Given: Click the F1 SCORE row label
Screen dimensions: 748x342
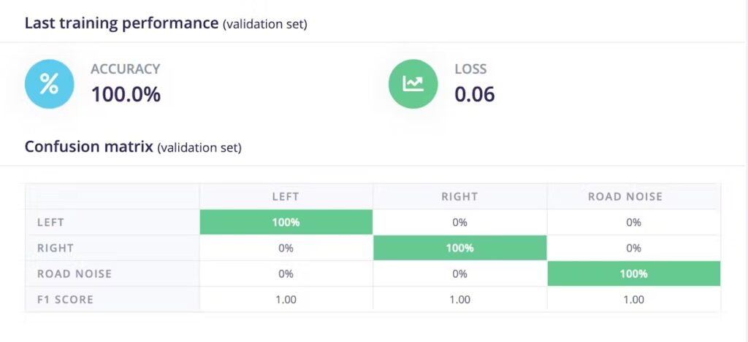Looking at the screenshot, I should [65, 299].
